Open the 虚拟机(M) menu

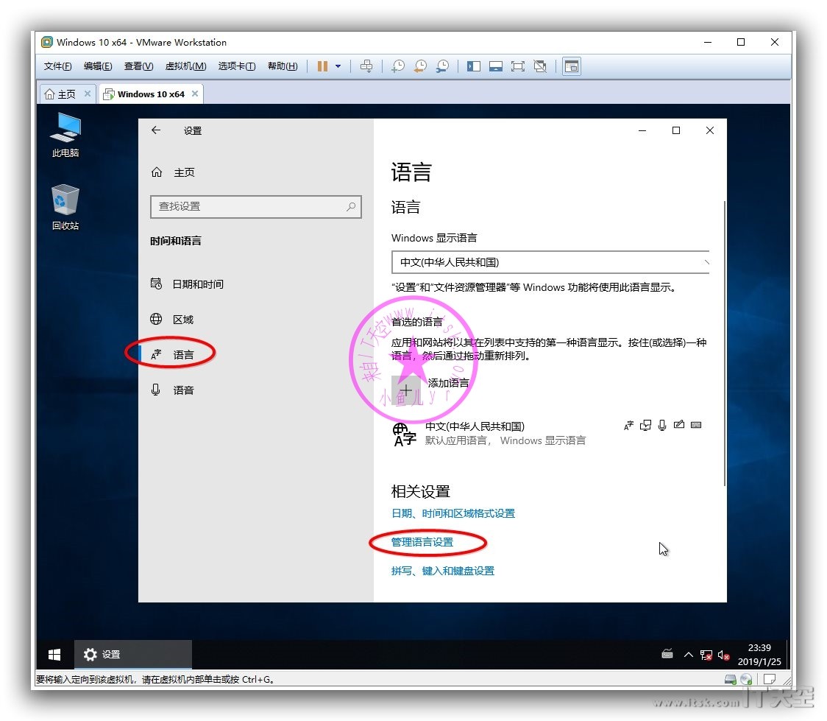(185, 66)
